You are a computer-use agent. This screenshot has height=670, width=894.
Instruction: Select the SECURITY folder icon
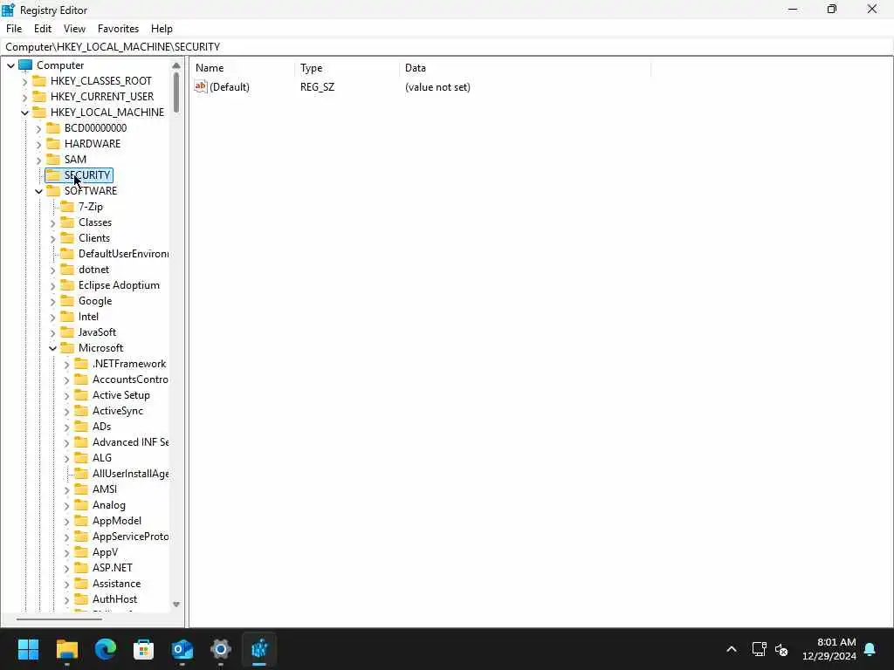(53, 174)
